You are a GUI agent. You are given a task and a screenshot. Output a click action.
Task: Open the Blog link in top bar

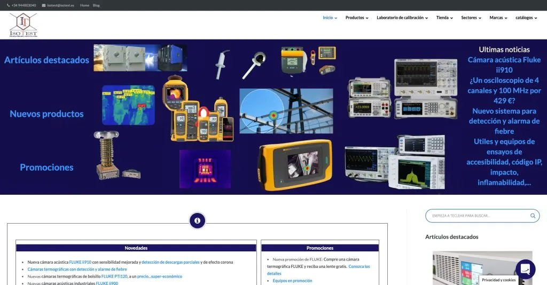pos(96,5)
